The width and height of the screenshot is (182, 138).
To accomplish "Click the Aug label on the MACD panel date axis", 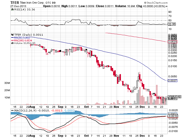I will pos(32,136).
